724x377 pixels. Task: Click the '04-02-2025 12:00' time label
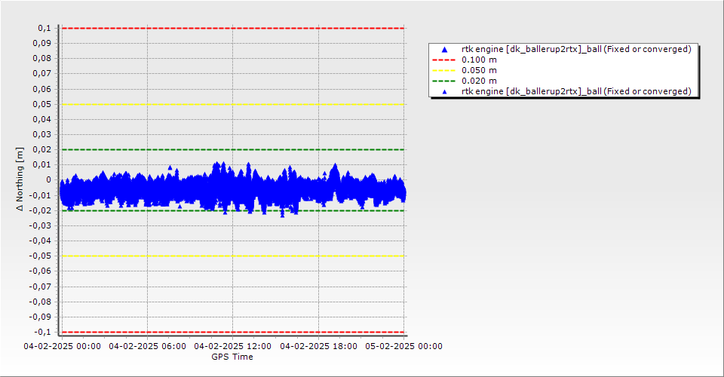(233, 346)
